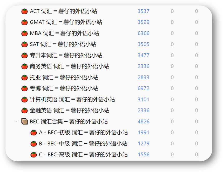Click the new card count 6366 for MBA

click(x=143, y=33)
